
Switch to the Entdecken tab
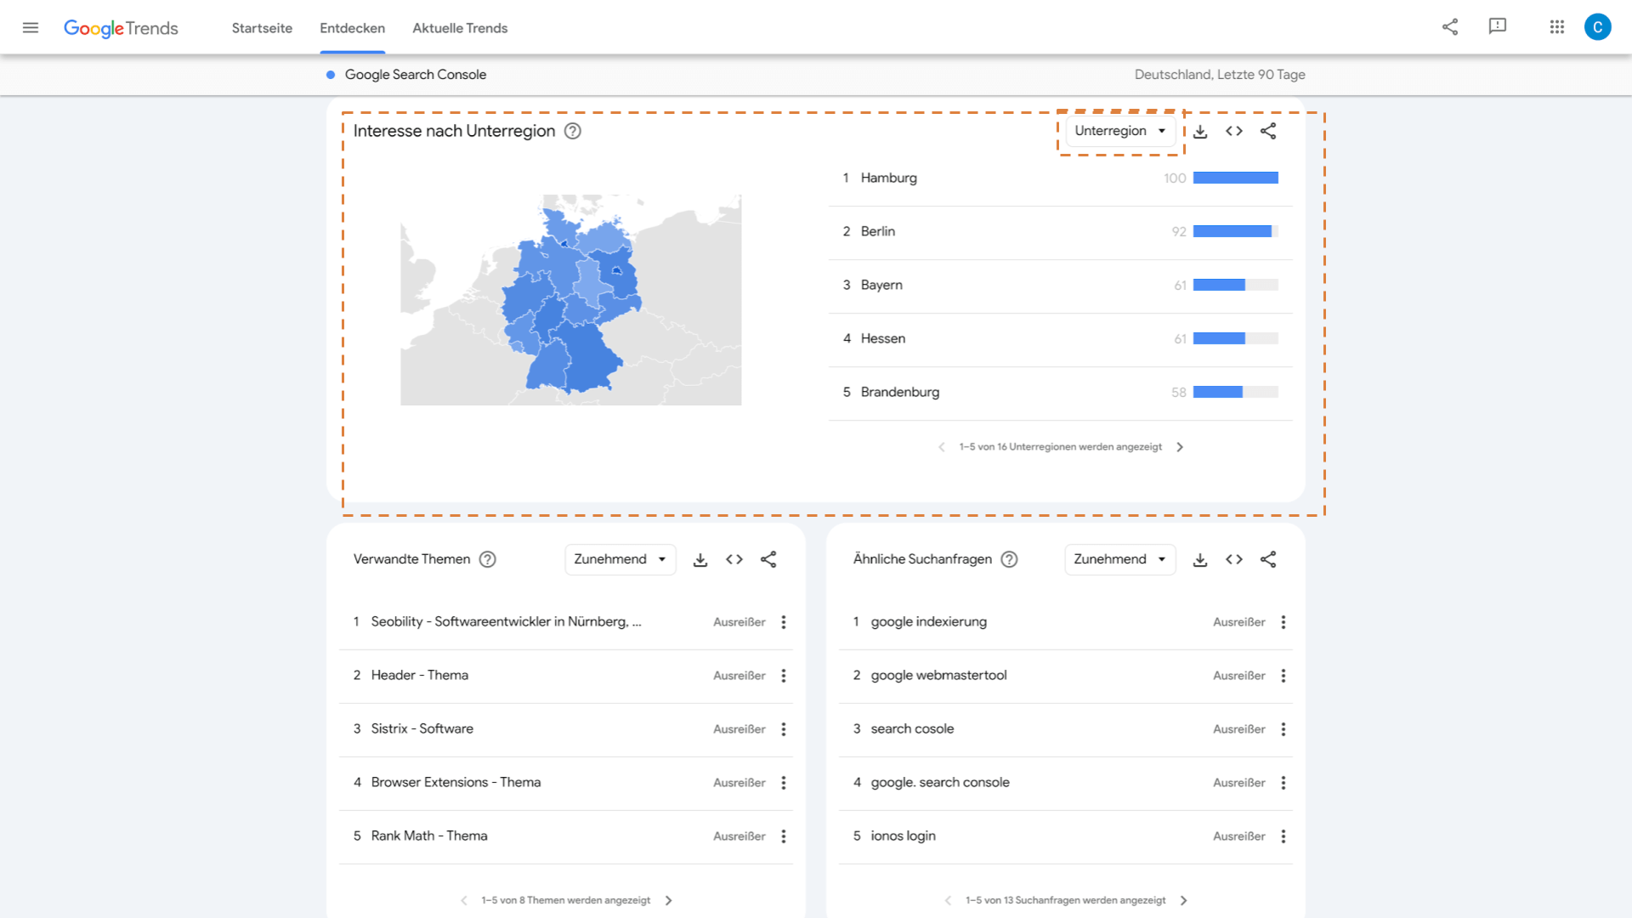pos(352,28)
